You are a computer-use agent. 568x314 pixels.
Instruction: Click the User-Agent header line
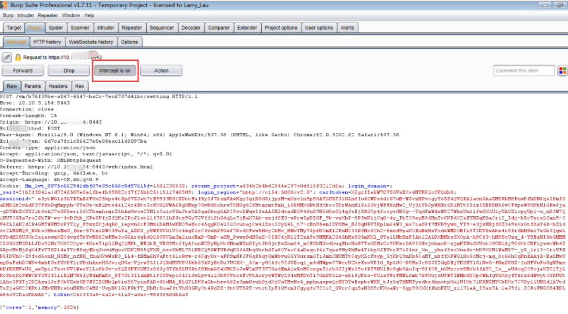click(x=199, y=135)
